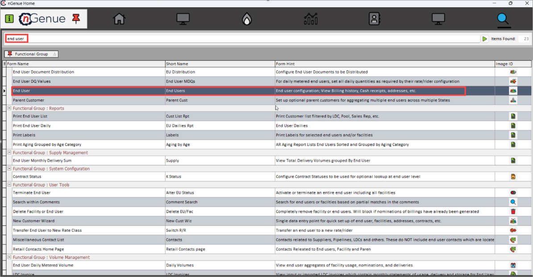Viewport: 533px width, 277px height.
Task: Select the 'Delete EU/Fac' short name cell
Action: 220,211
